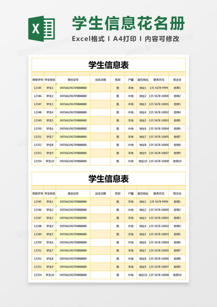217x307 pixels.
Task: Select cell 学生9 in the bottom table
Action: click(50, 267)
